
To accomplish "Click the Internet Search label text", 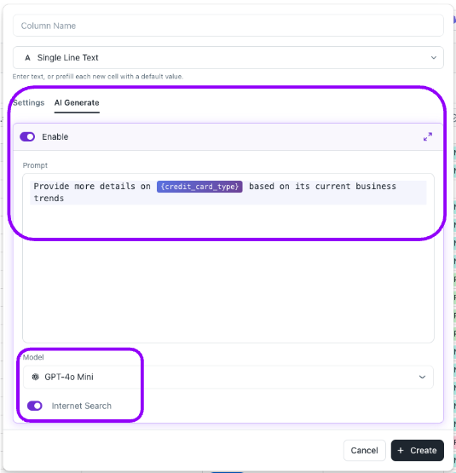I will point(82,406).
